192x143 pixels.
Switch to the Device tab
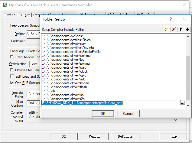coord(10,15)
